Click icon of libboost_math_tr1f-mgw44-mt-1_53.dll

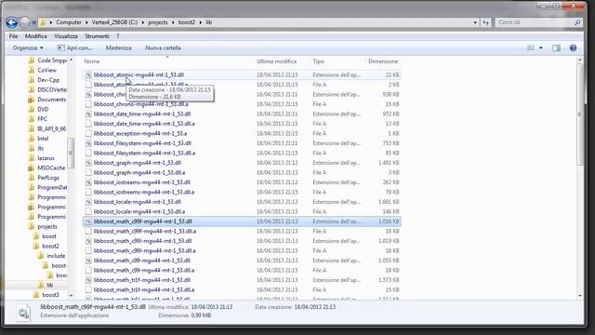coord(88,280)
